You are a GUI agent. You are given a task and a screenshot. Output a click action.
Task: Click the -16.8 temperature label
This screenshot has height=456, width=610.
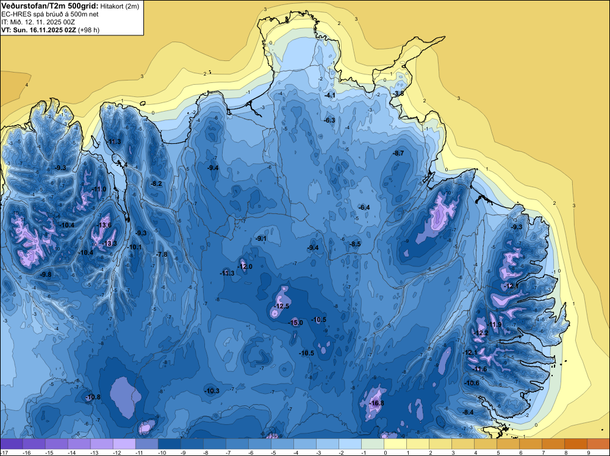tap(376, 403)
